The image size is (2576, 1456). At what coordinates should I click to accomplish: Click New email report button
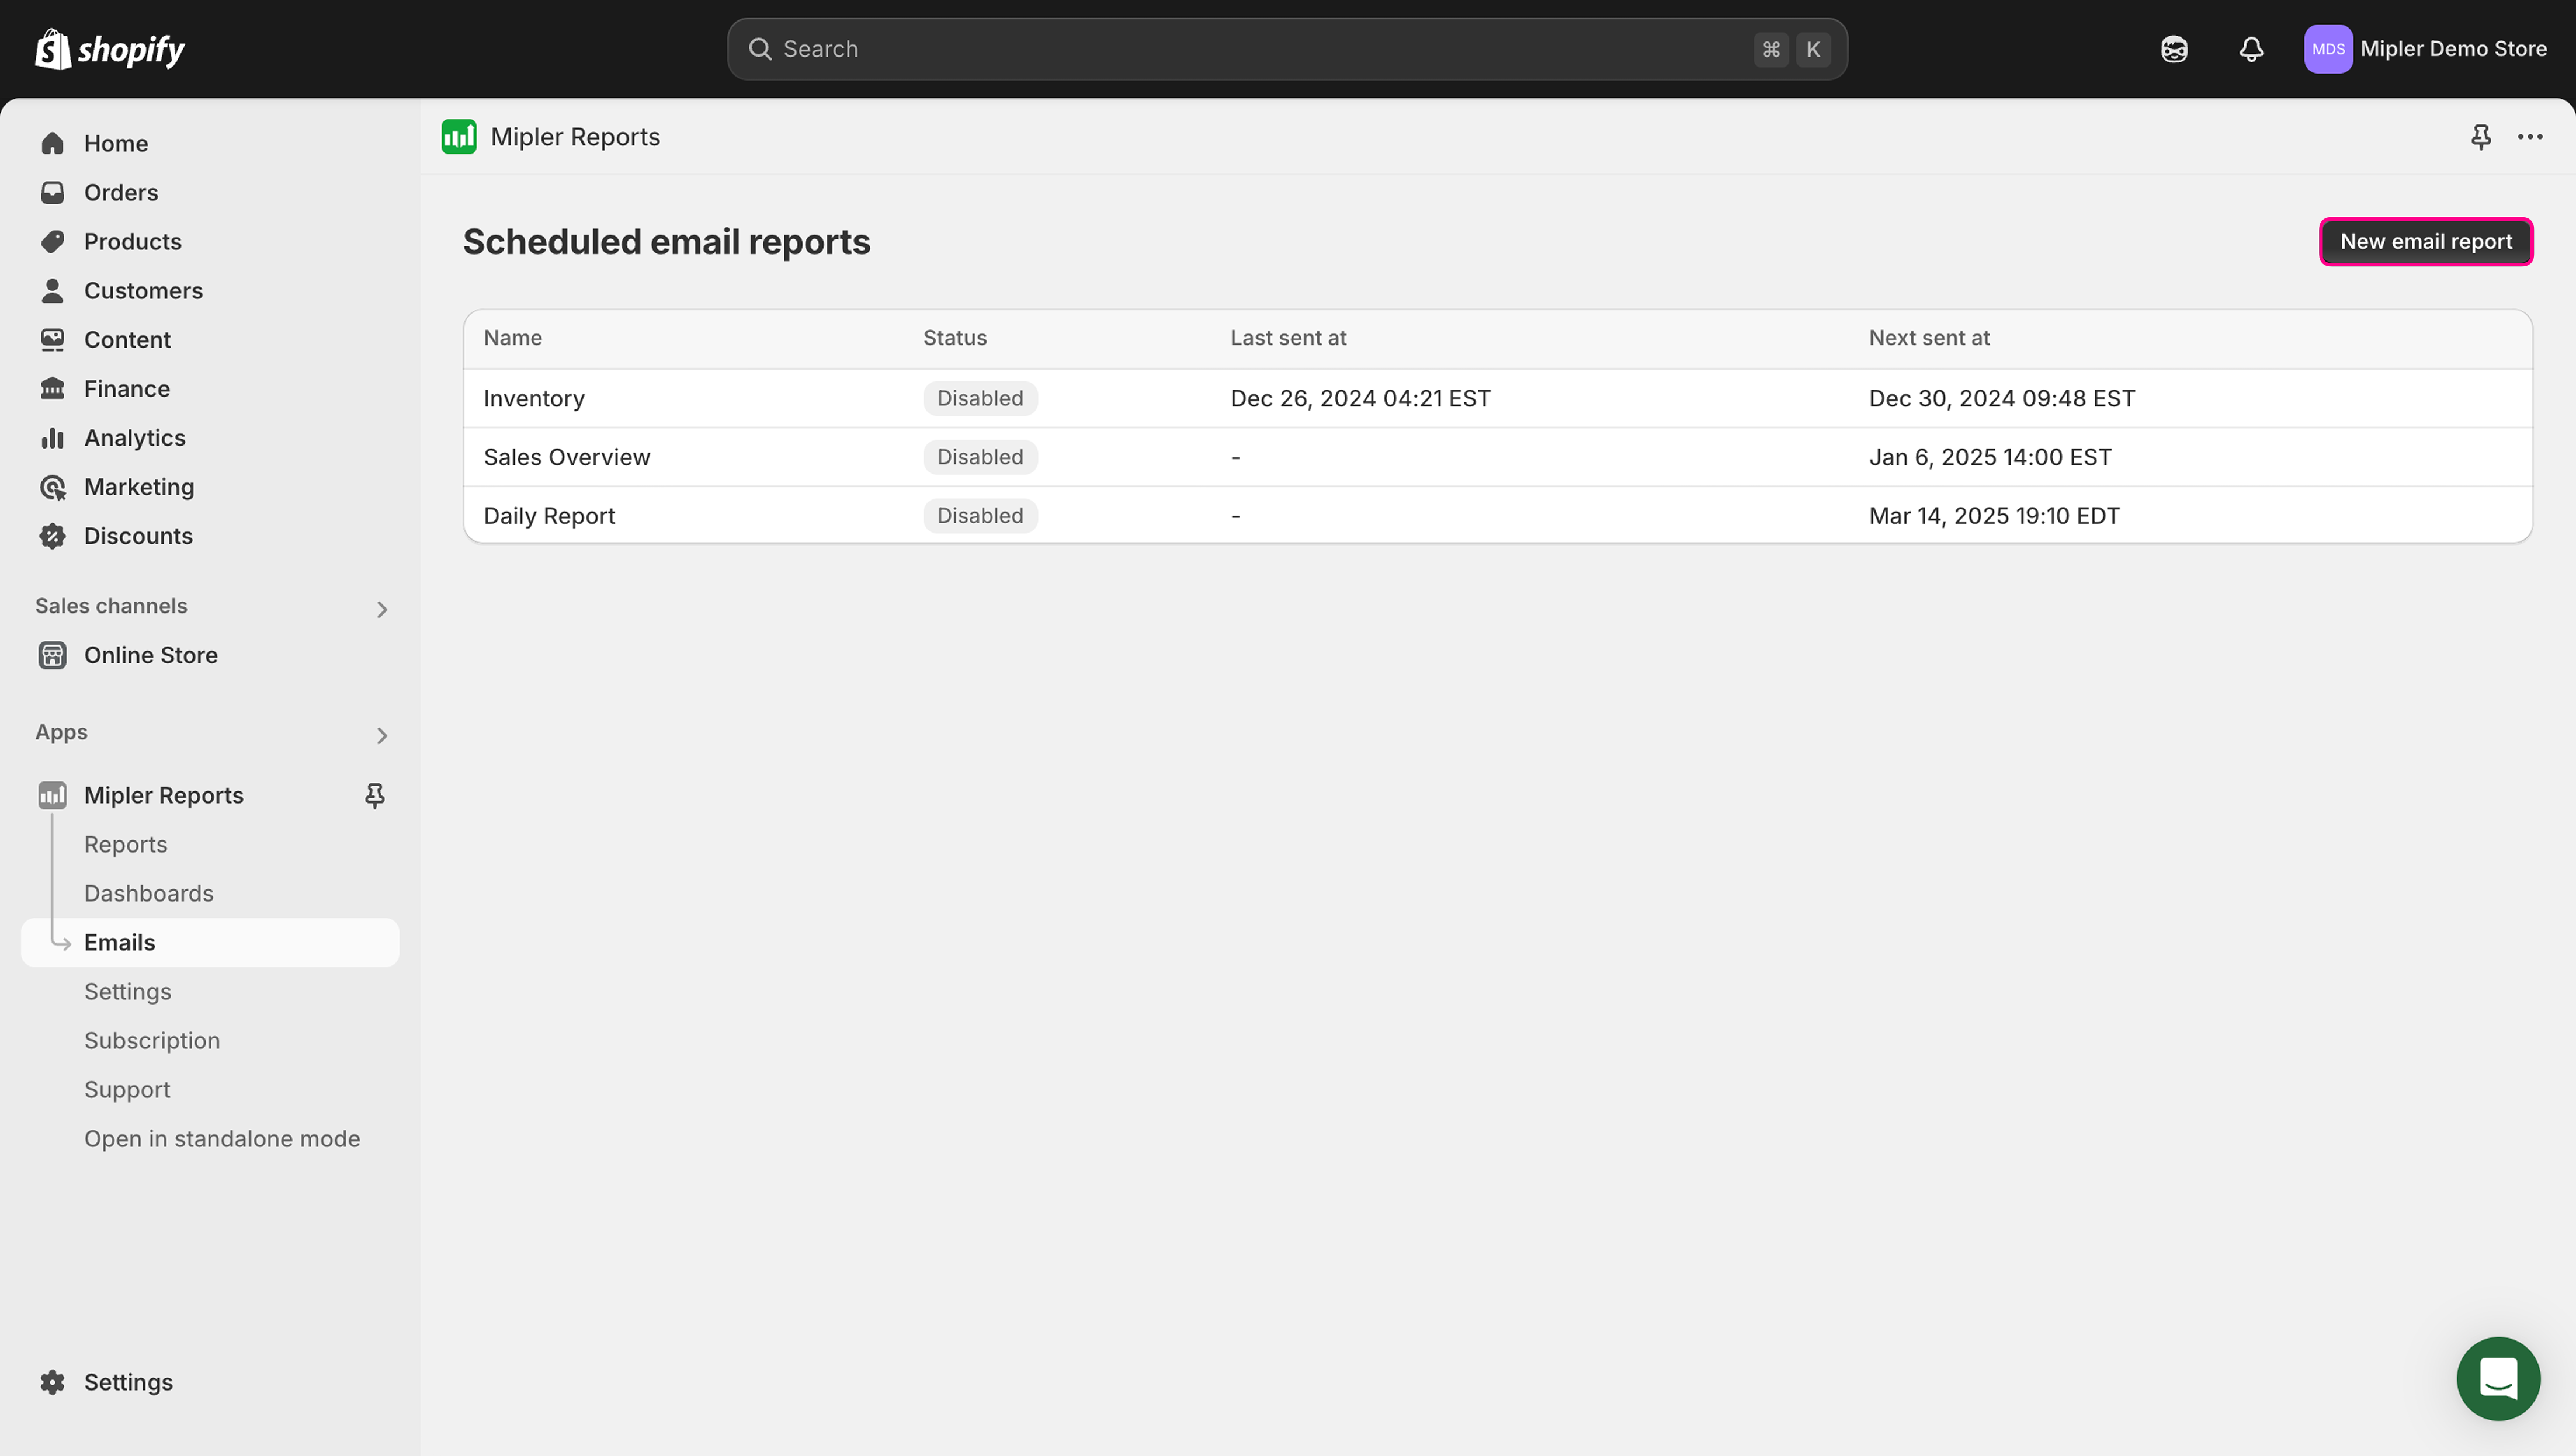pyautogui.click(x=2425, y=242)
